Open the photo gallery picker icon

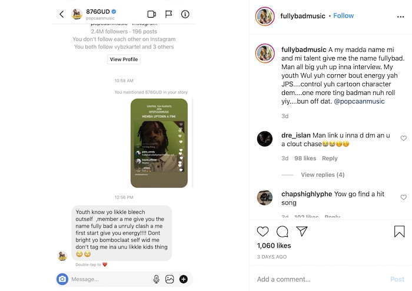point(170,279)
